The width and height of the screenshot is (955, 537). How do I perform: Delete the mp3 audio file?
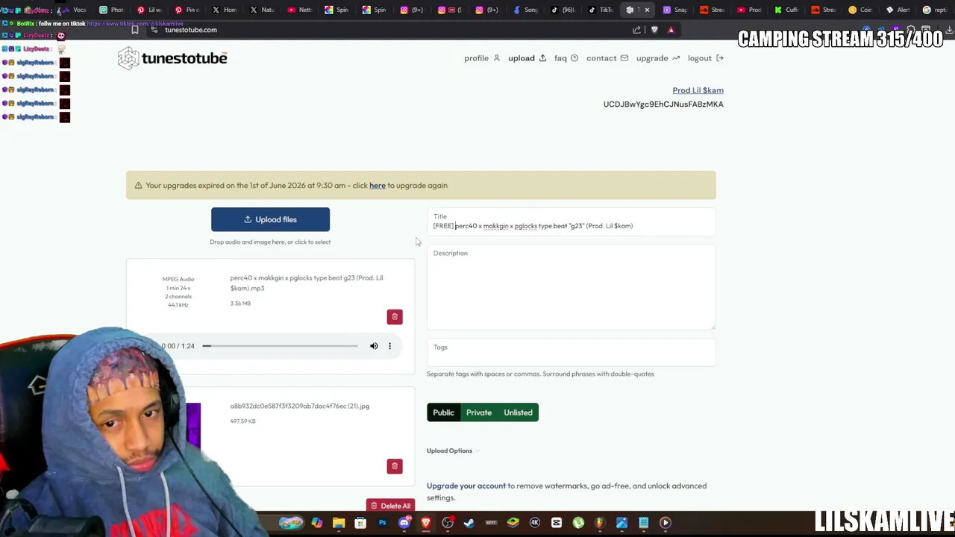pos(395,317)
